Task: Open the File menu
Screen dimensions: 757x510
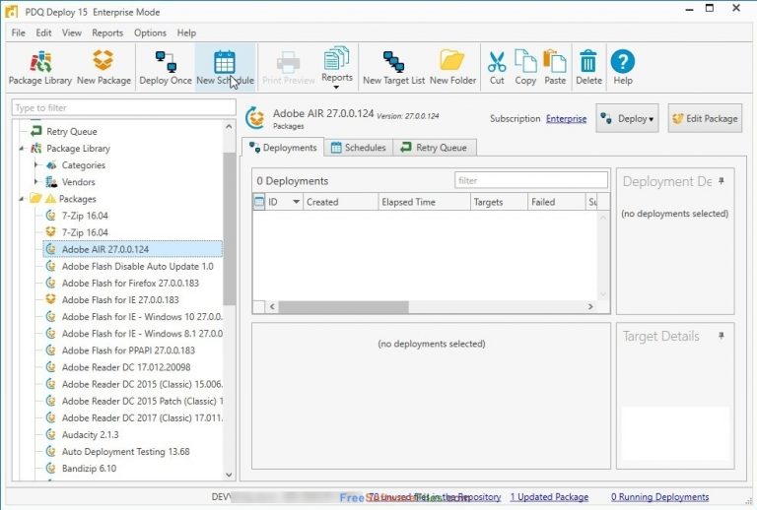Action: click(x=19, y=32)
